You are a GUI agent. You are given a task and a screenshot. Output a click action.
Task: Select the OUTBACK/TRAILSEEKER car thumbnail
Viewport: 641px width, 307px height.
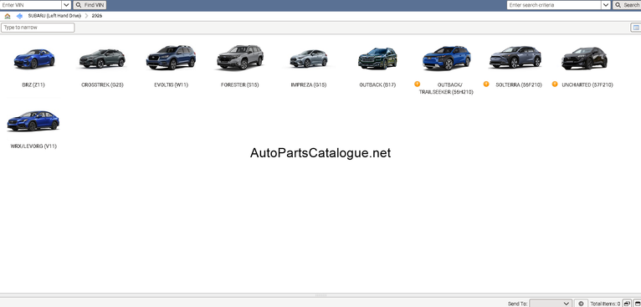(x=446, y=58)
